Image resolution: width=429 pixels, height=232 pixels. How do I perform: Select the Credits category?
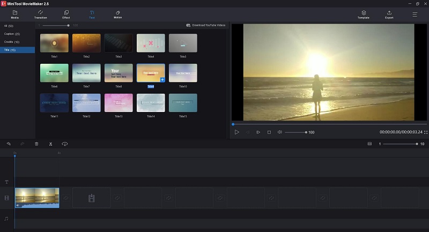12,42
